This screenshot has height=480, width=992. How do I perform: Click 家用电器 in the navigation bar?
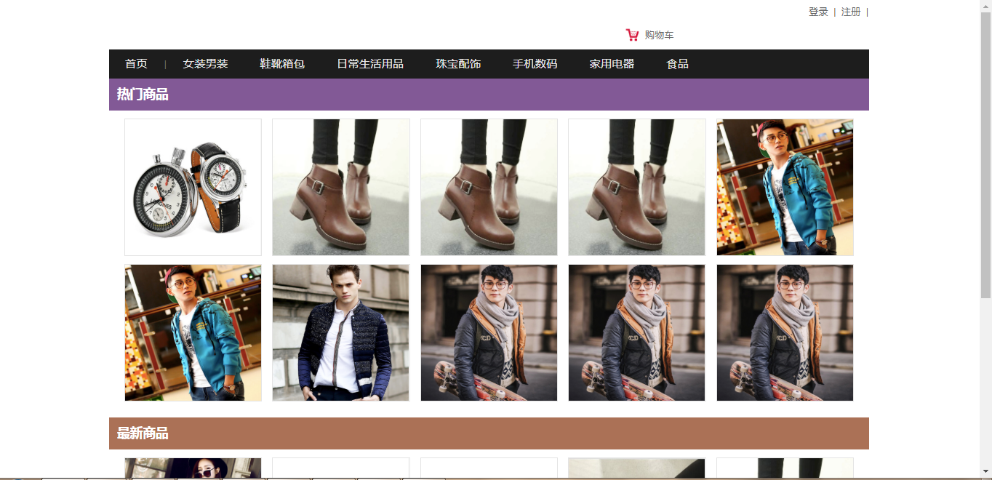pyautogui.click(x=612, y=64)
